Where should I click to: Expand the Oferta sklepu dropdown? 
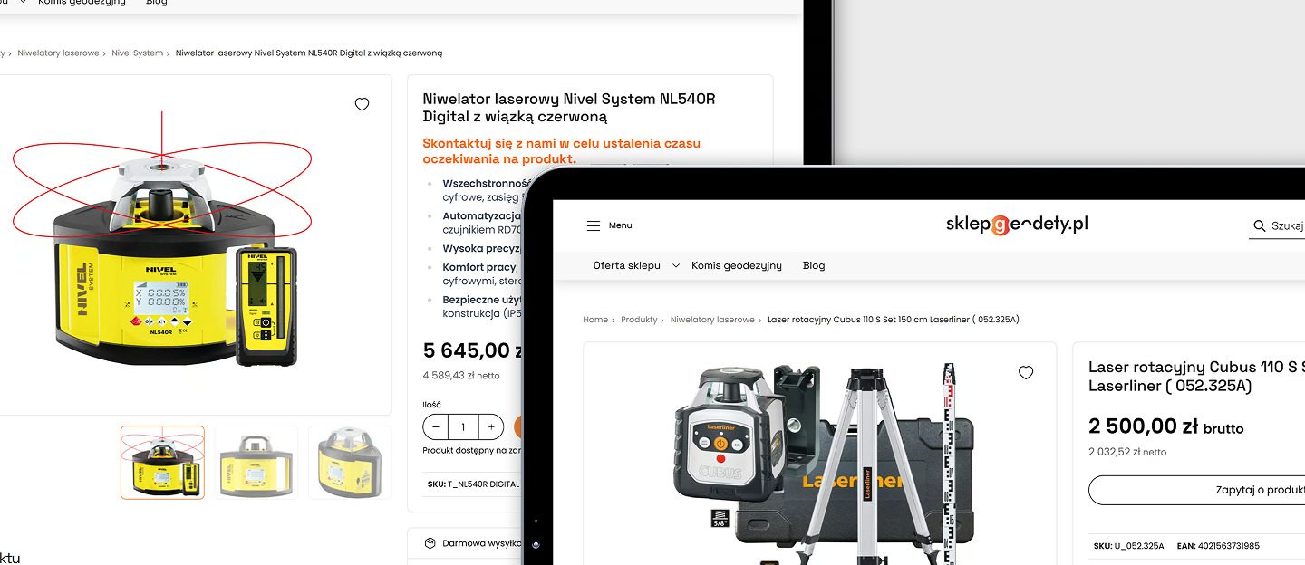[x=675, y=266]
